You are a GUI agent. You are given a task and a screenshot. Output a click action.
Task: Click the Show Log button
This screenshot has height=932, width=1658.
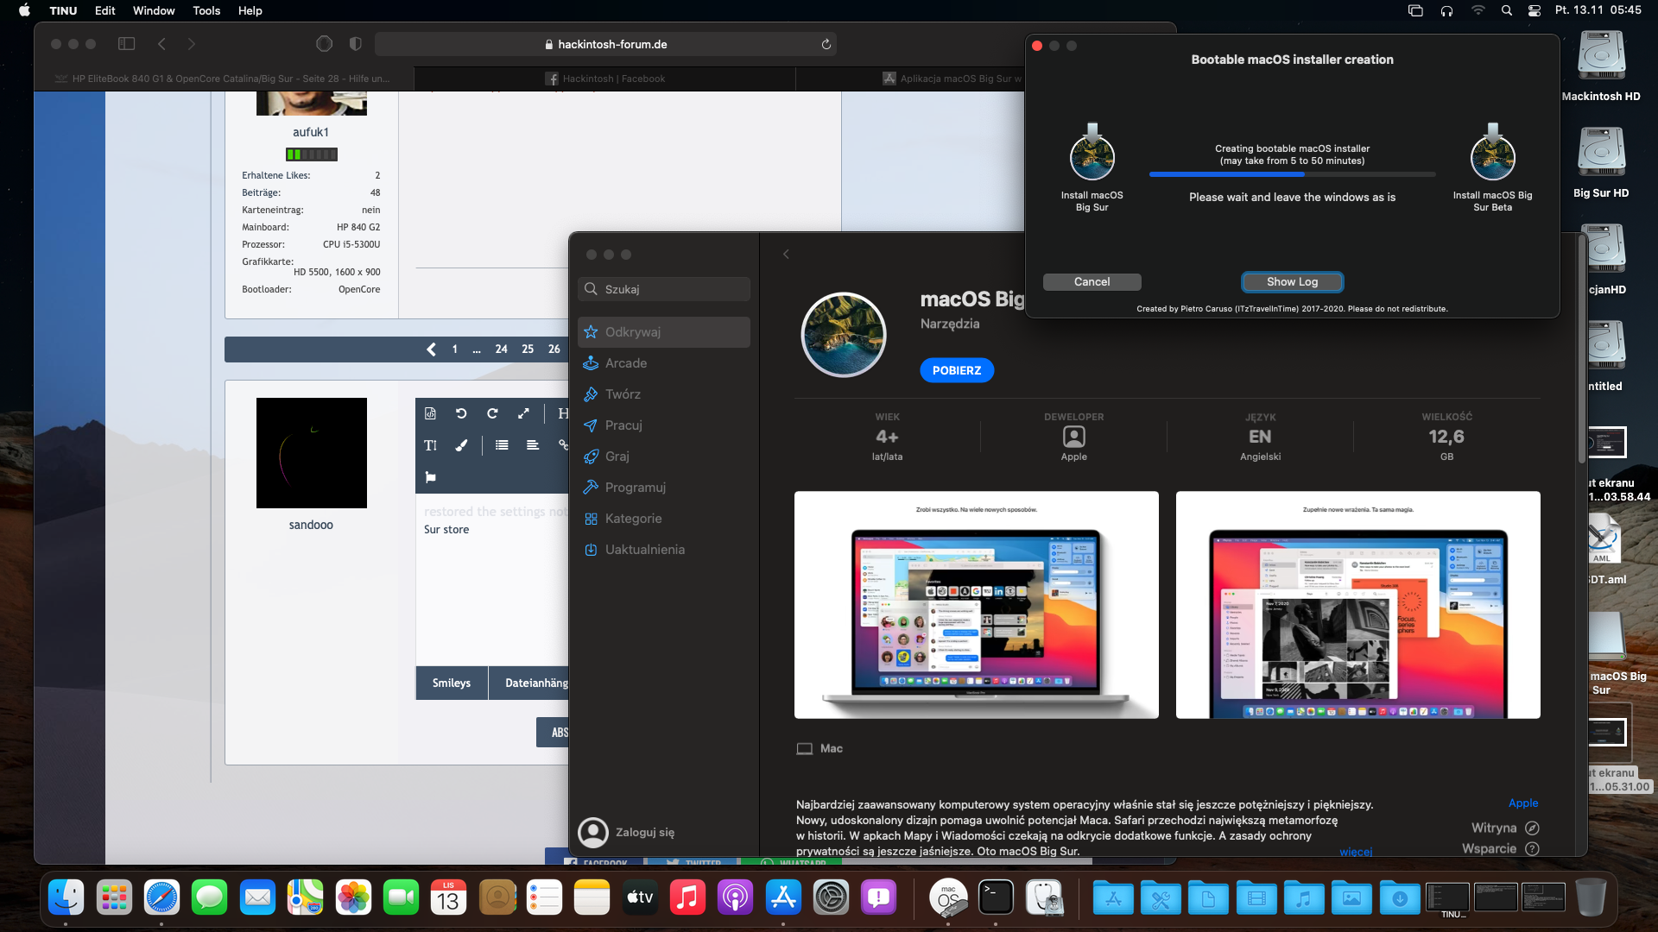click(x=1292, y=282)
